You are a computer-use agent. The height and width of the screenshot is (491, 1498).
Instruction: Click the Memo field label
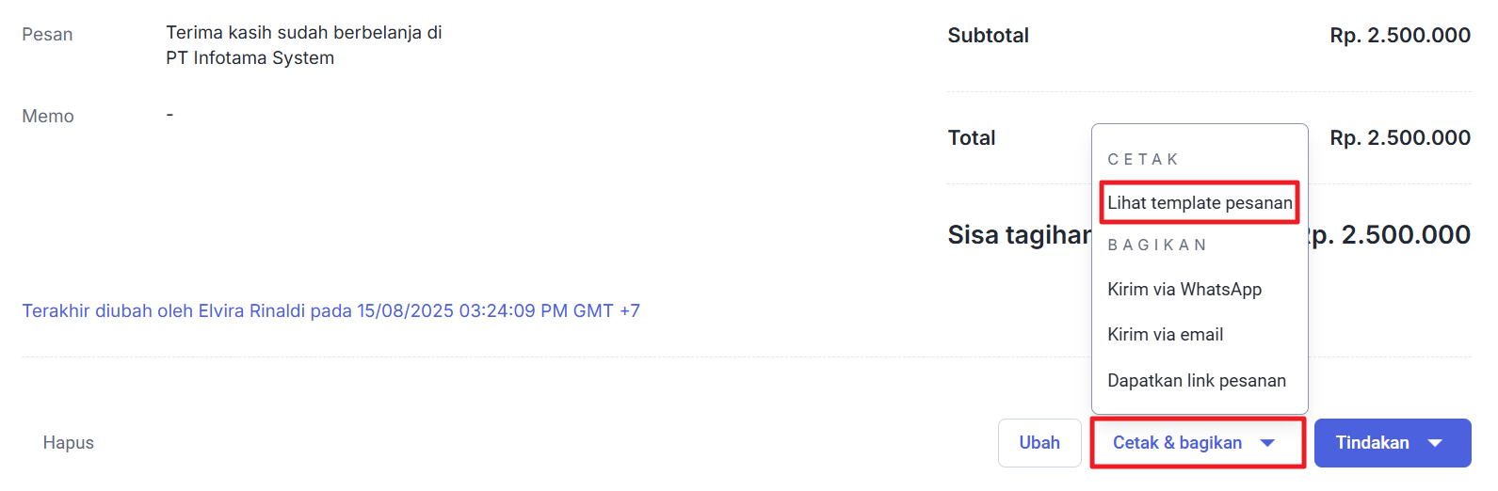tap(48, 117)
